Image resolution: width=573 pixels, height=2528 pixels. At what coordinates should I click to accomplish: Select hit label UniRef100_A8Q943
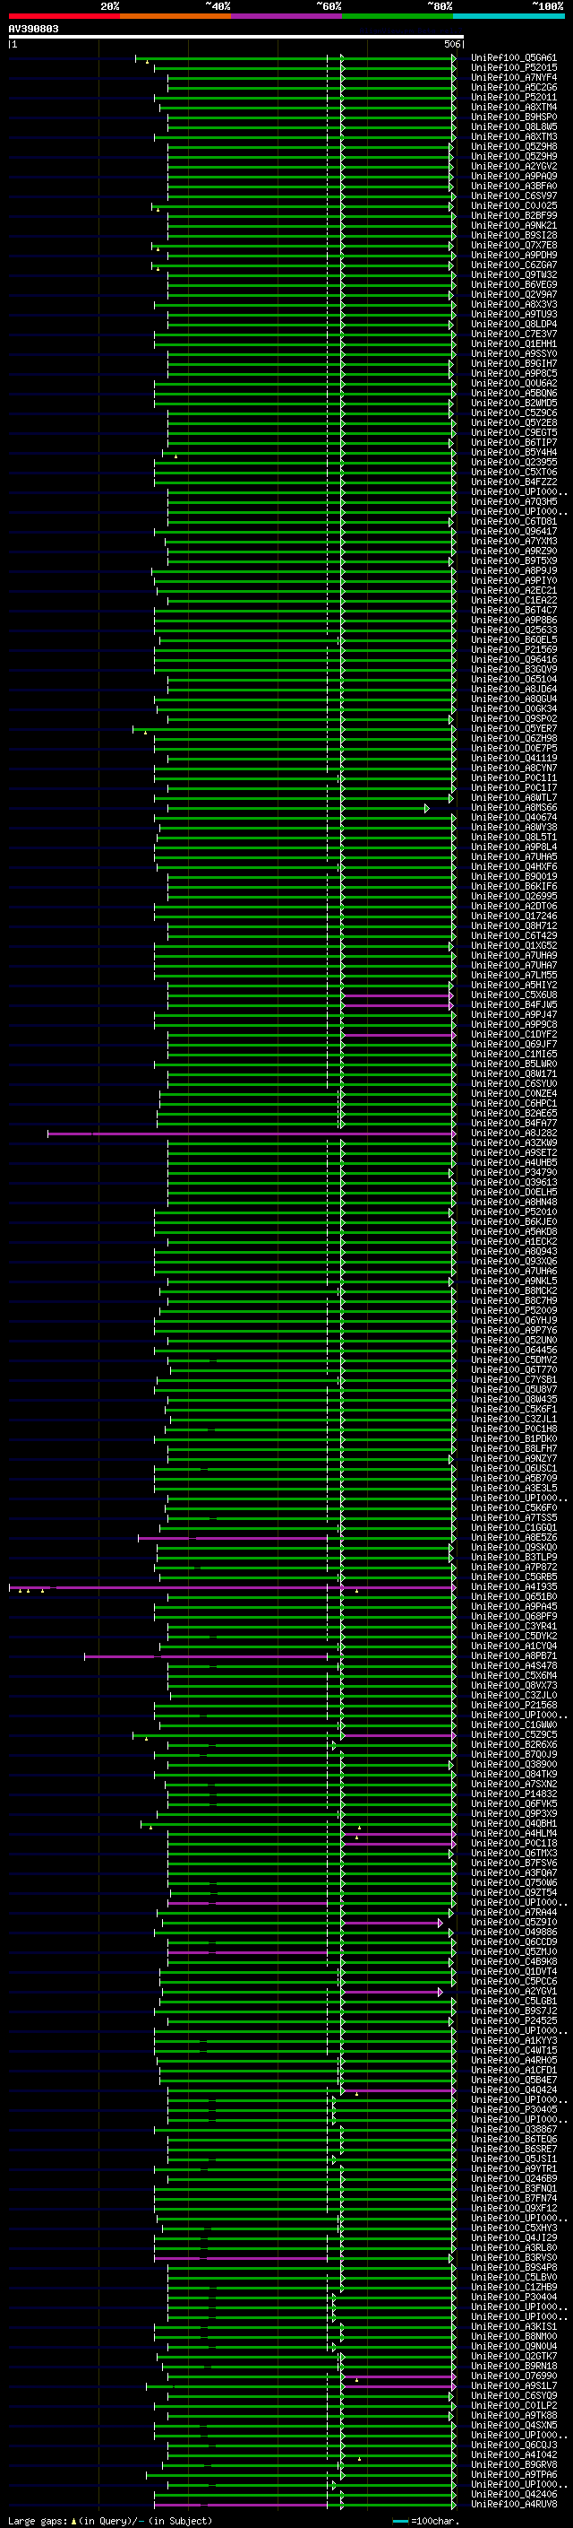click(x=513, y=1251)
